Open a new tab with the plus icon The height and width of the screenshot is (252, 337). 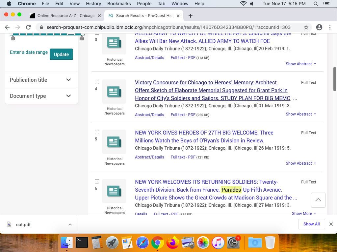tap(191, 16)
